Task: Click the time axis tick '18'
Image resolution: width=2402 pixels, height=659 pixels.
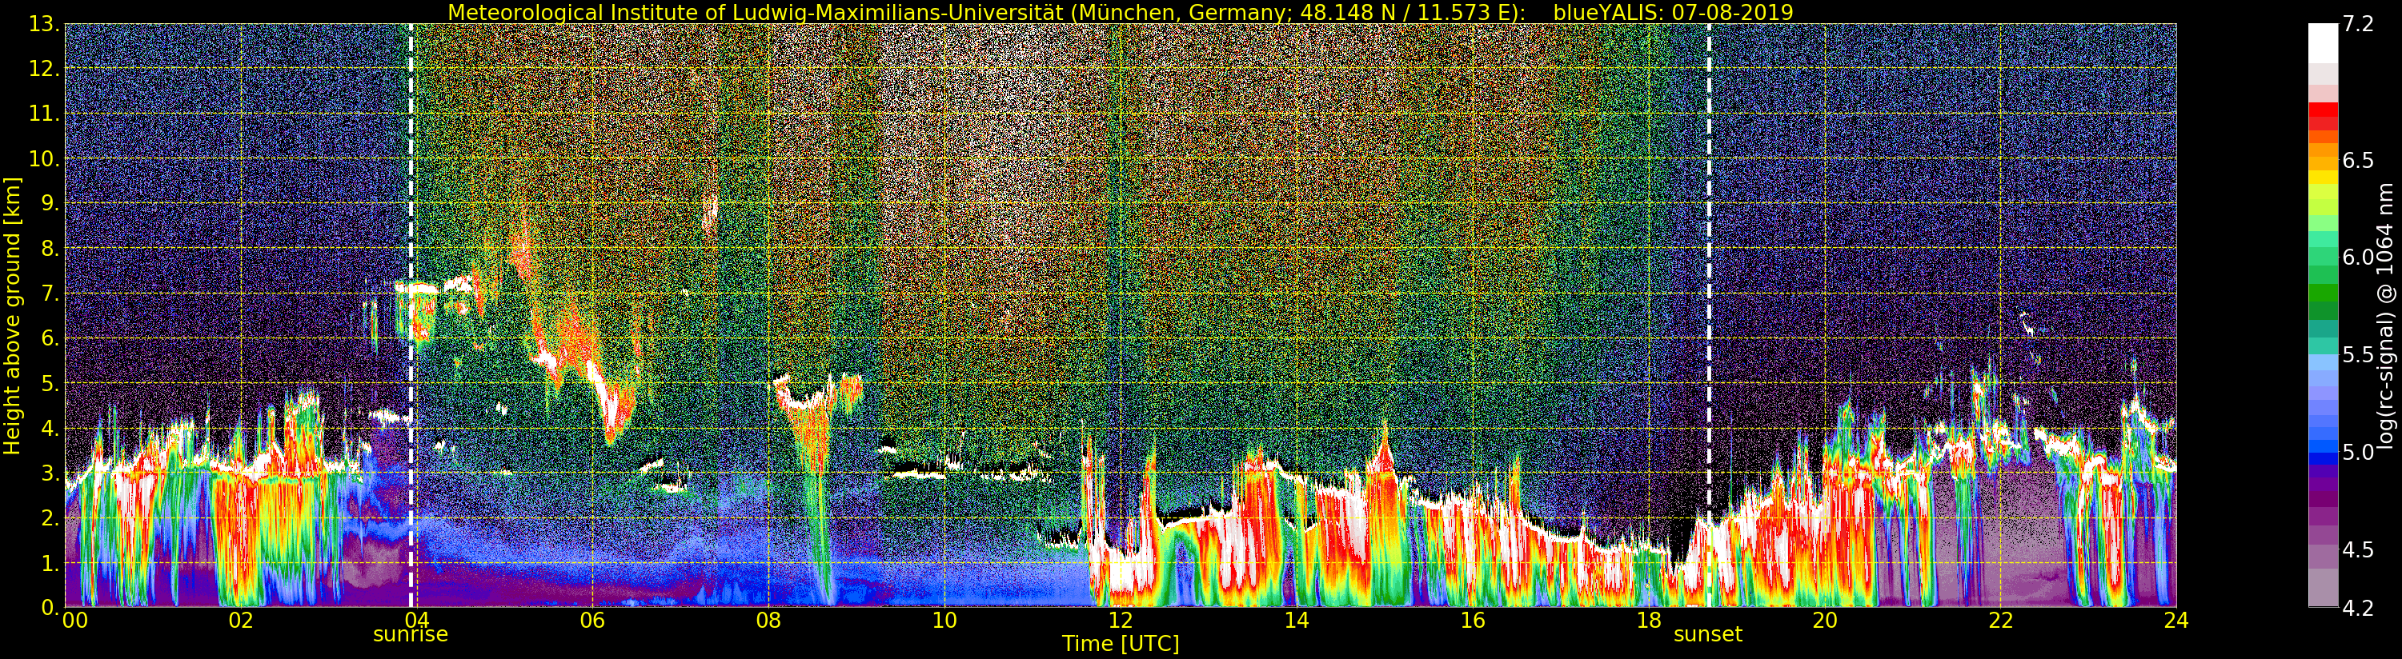Action: (1649, 620)
